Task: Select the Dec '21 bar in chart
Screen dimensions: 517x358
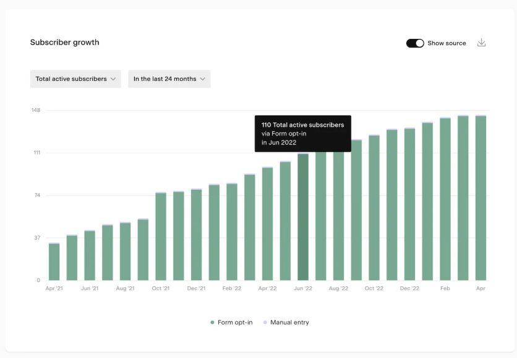Action: [x=196, y=235]
